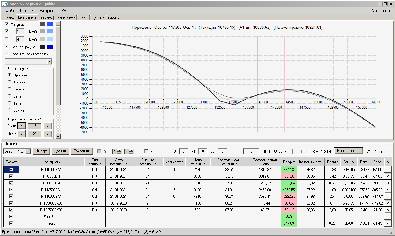Screen dimensions: 395x236
Task: Expand the strategy comparison combo box
Action: 50,62
